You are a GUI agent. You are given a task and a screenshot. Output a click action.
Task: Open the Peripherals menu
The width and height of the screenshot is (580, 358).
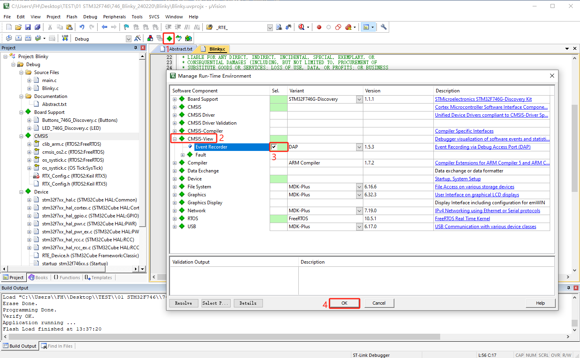tap(114, 17)
